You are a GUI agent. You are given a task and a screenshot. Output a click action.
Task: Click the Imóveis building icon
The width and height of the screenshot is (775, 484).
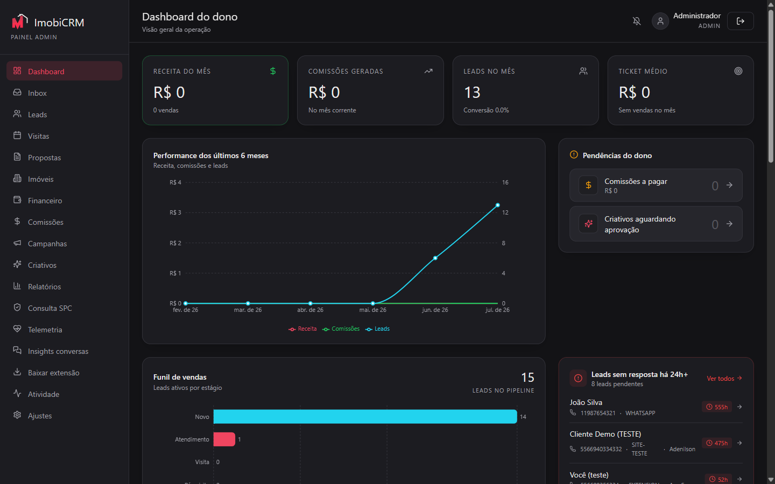[17, 179]
